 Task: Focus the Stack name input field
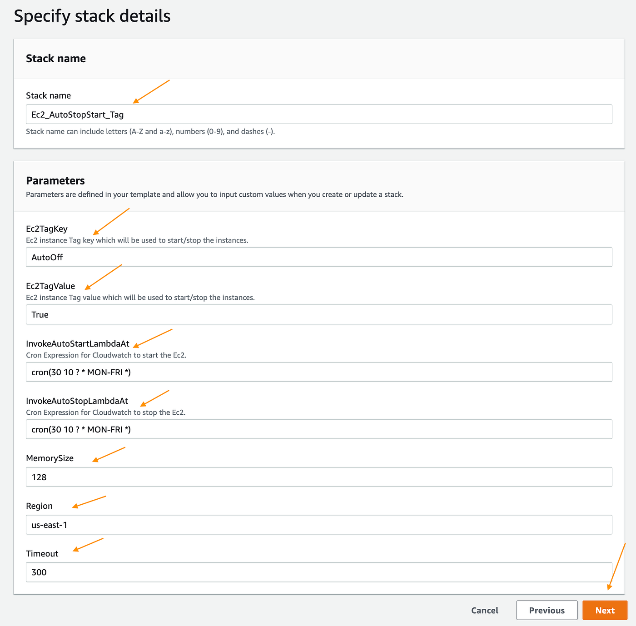[318, 114]
